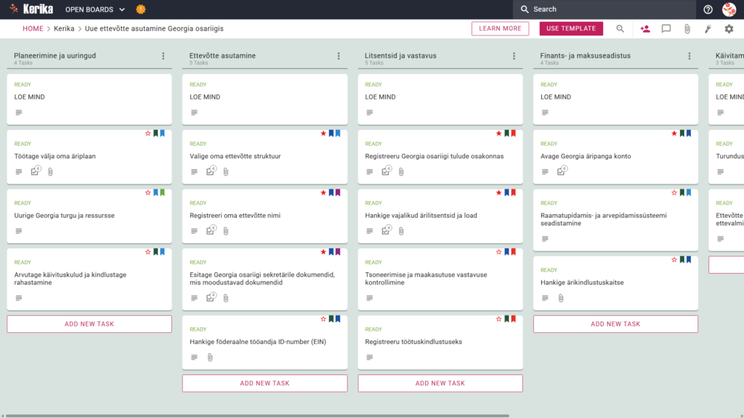Toggle star on Tsoneerimise ja maakasutuse card
The image size is (744, 418).
[x=498, y=252]
